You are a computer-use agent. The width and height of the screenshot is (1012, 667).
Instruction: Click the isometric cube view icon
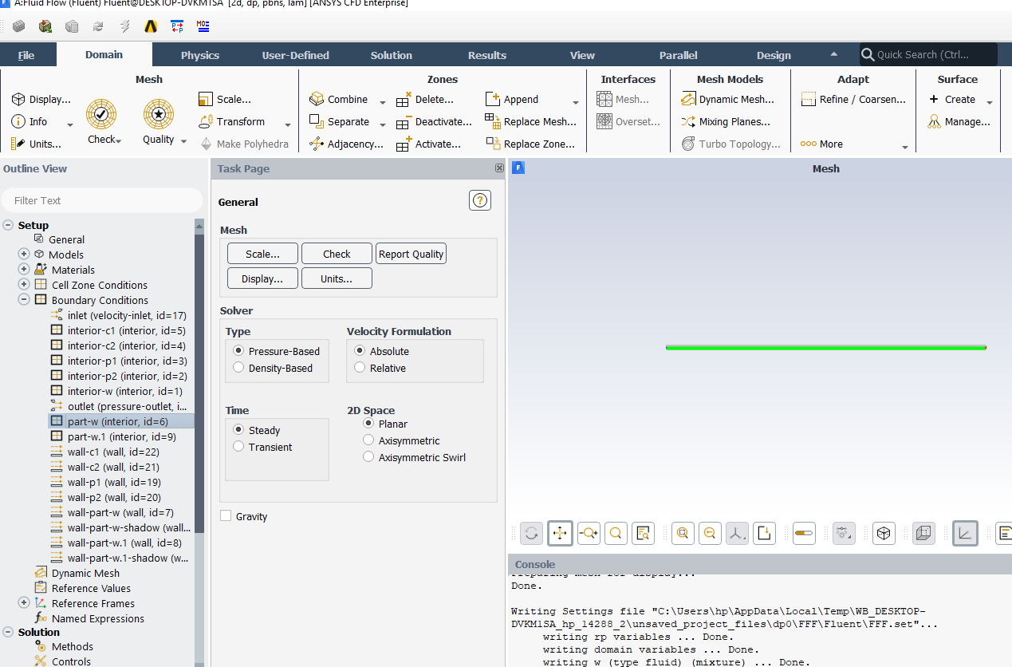[x=884, y=533]
